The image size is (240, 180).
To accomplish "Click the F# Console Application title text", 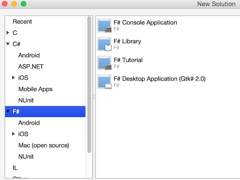I will (145, 22).
